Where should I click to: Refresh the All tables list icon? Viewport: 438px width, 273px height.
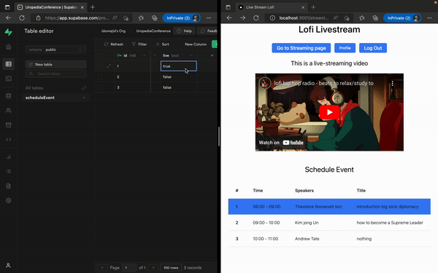tap(84, 88)
